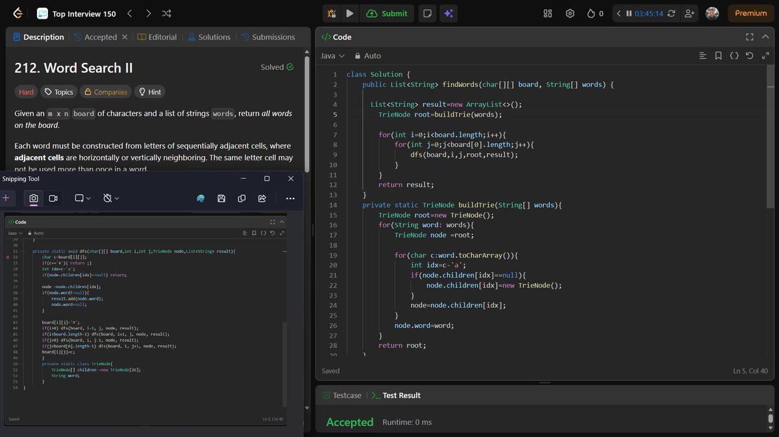Click the Solved status indicator
Screen dimensions: 779x437
277,67
